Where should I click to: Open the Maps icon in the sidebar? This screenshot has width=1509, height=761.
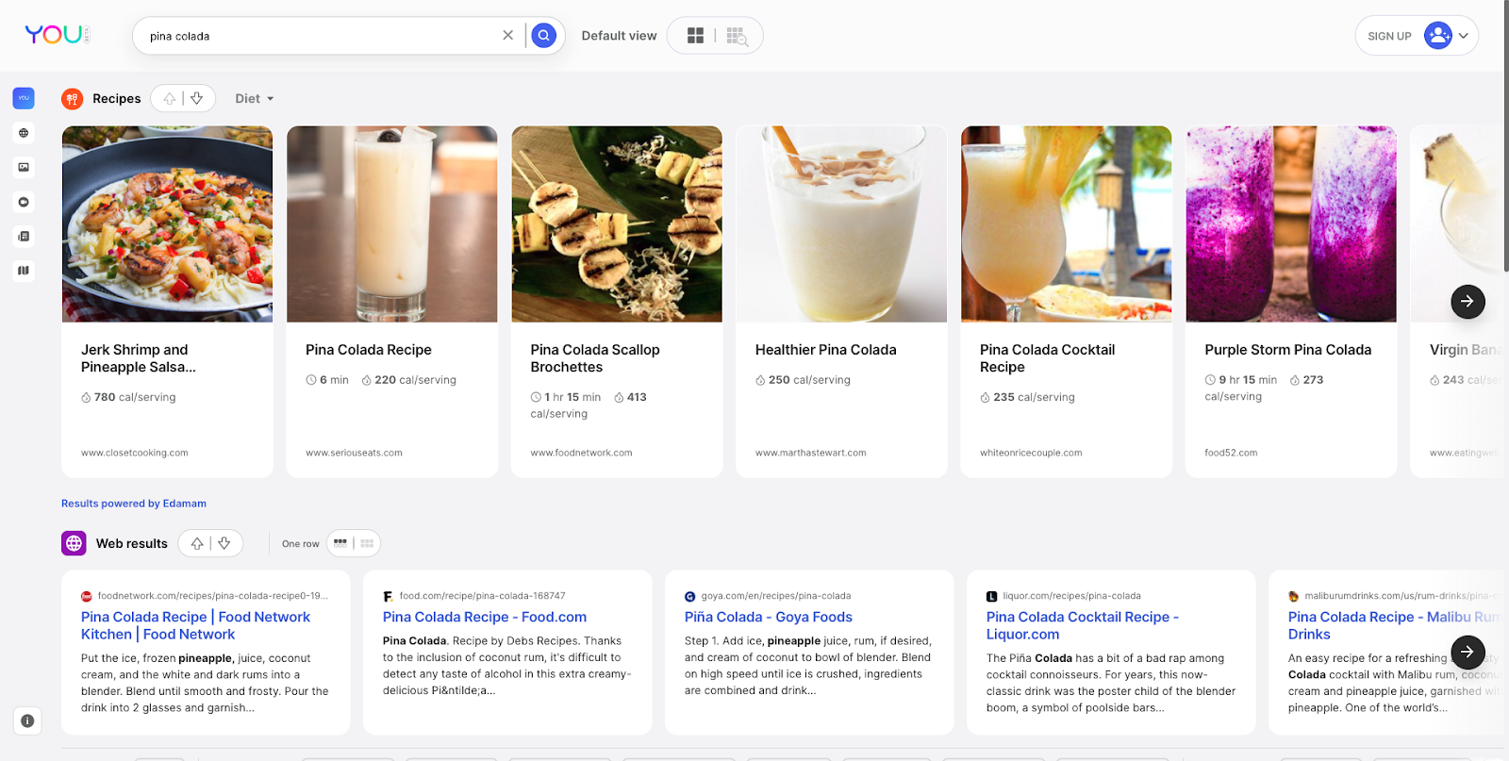click(x=24, y=271)
